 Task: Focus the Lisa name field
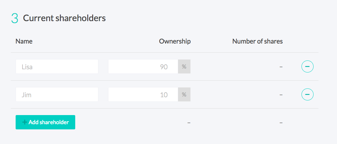coord(57,67)
